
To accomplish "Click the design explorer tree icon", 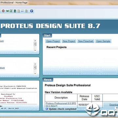I will 11,11.
